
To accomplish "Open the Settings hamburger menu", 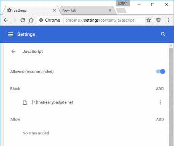I will click(10, 34).
